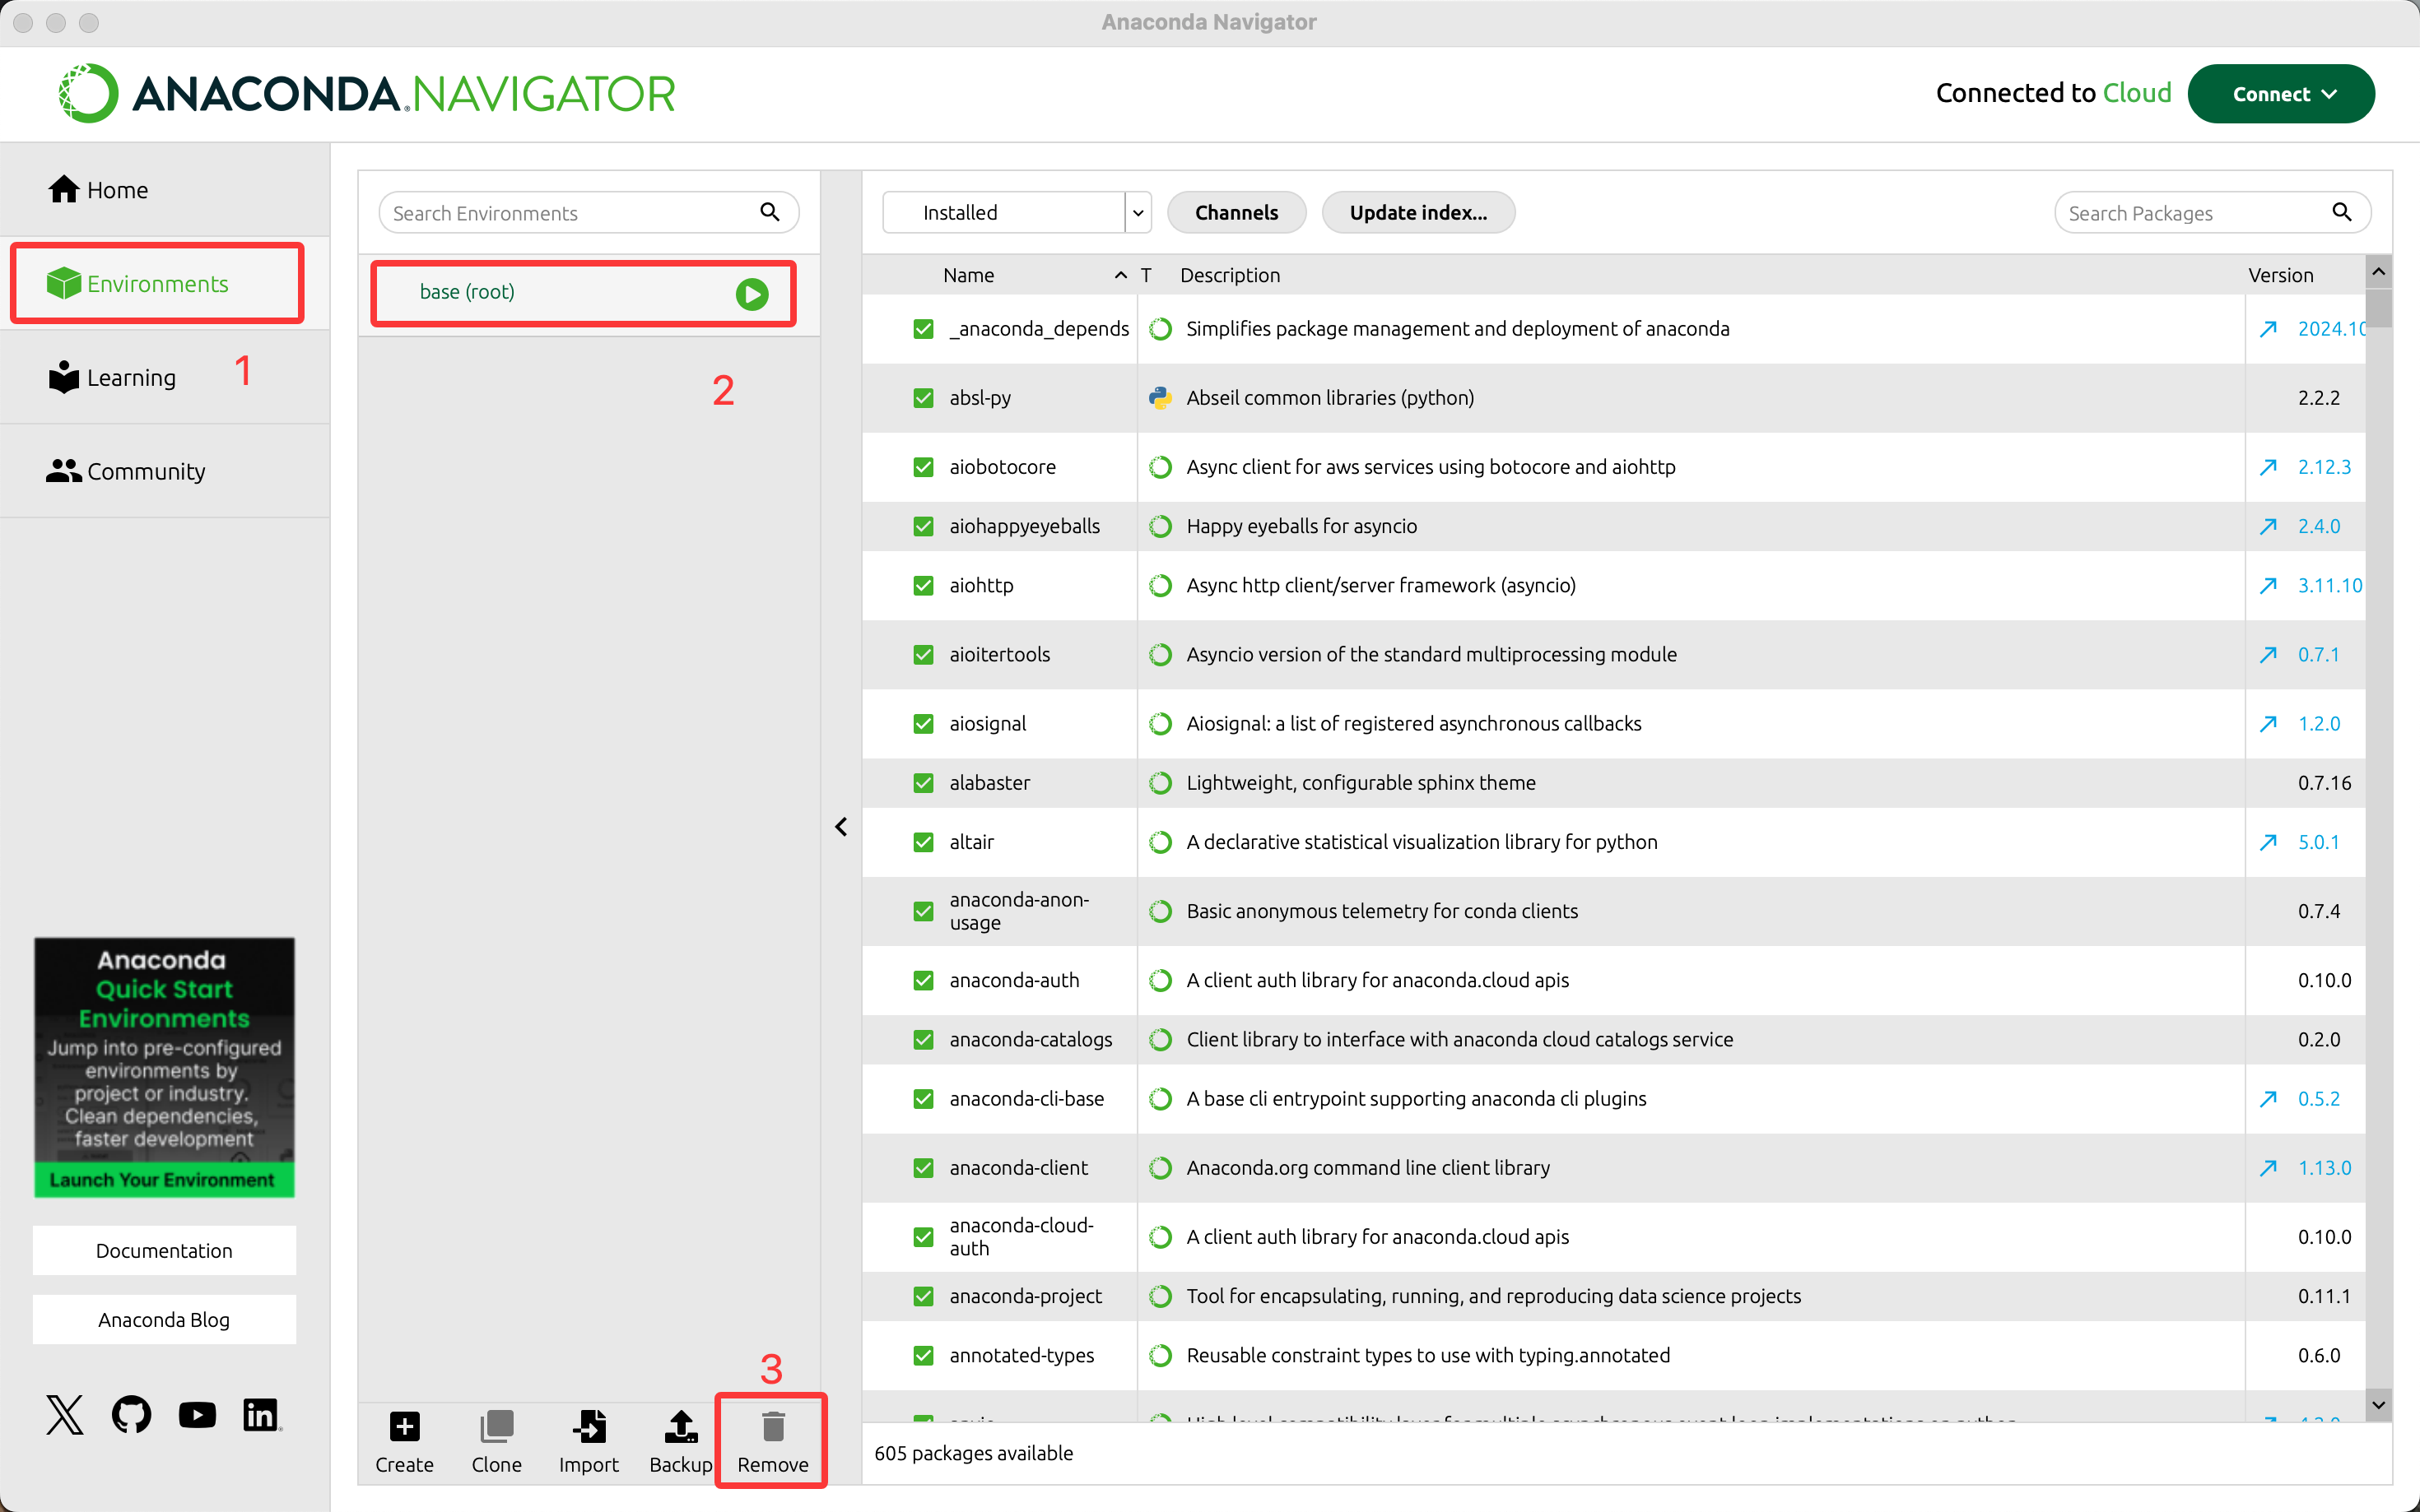Click the Search Packages input field
Screen dimensions: 2420x1512
(x=2196, y=213)
